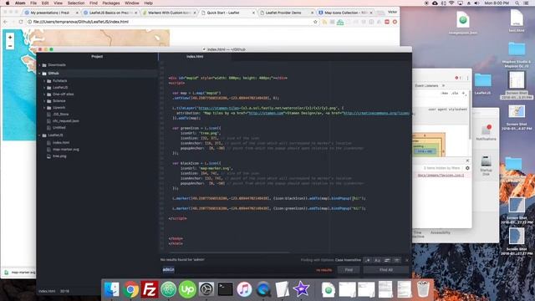Bookmark page with the star icon
Screen dimensions: 535x301
coord(315,22)
